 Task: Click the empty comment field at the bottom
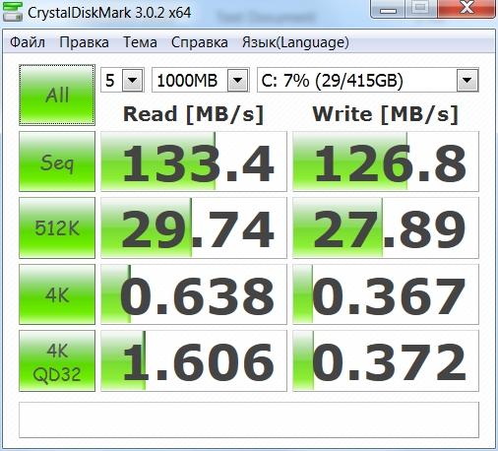(x=249, y=419)
